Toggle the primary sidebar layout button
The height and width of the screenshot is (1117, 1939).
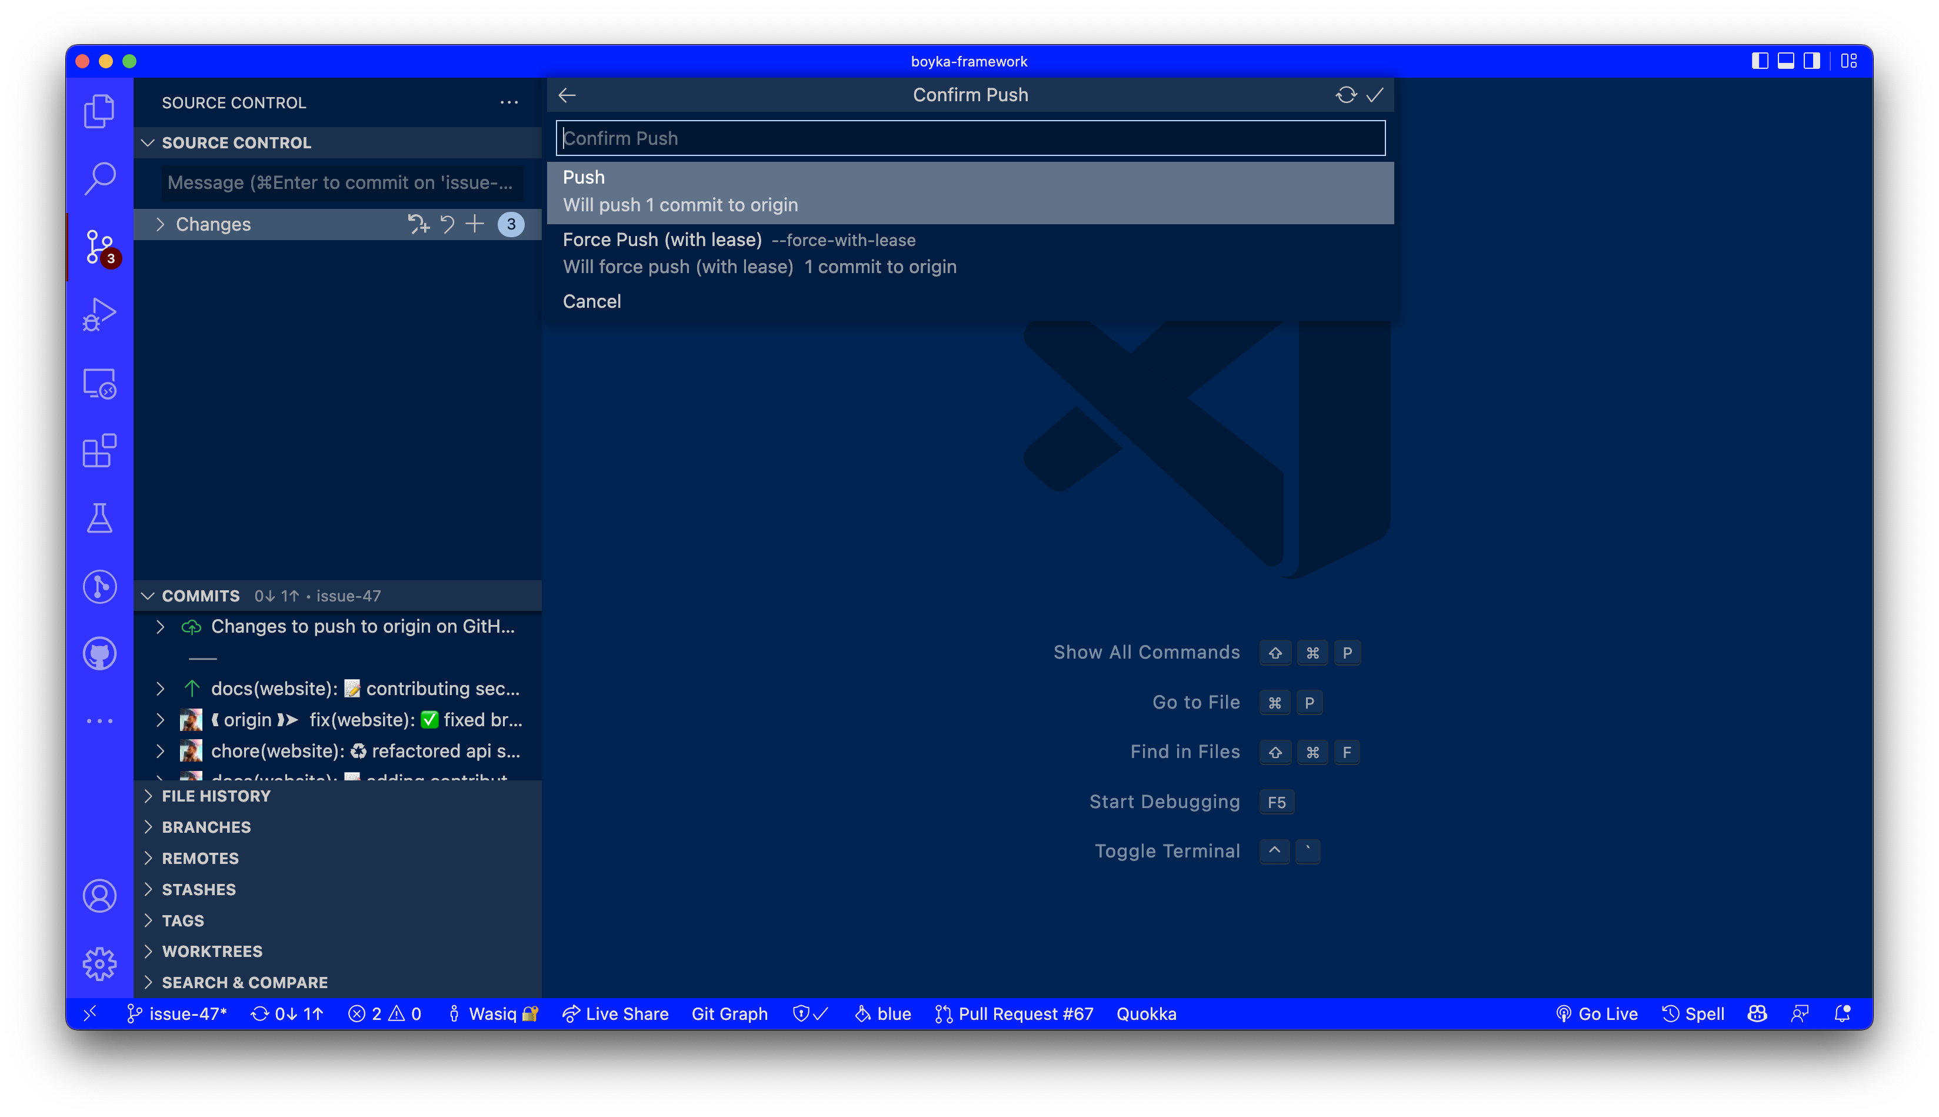[1760, 61]
